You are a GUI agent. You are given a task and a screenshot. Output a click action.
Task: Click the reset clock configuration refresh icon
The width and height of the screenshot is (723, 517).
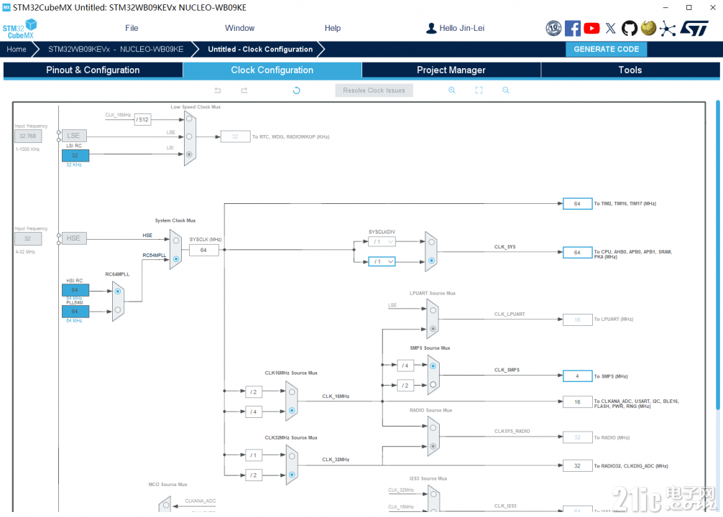click(297, 90)
